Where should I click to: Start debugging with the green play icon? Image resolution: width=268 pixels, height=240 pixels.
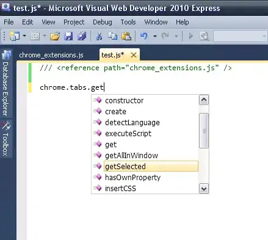(x=190, y=36)
